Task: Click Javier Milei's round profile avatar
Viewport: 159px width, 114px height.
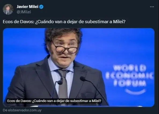Action: 8,9
